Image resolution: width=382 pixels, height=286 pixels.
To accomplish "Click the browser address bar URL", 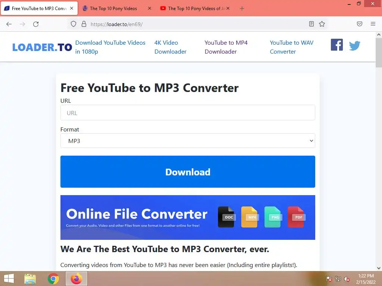I will pyautogui.click(x=116, y=24).
